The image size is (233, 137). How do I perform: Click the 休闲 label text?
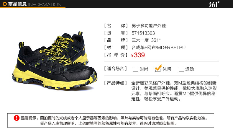point(167,69)
